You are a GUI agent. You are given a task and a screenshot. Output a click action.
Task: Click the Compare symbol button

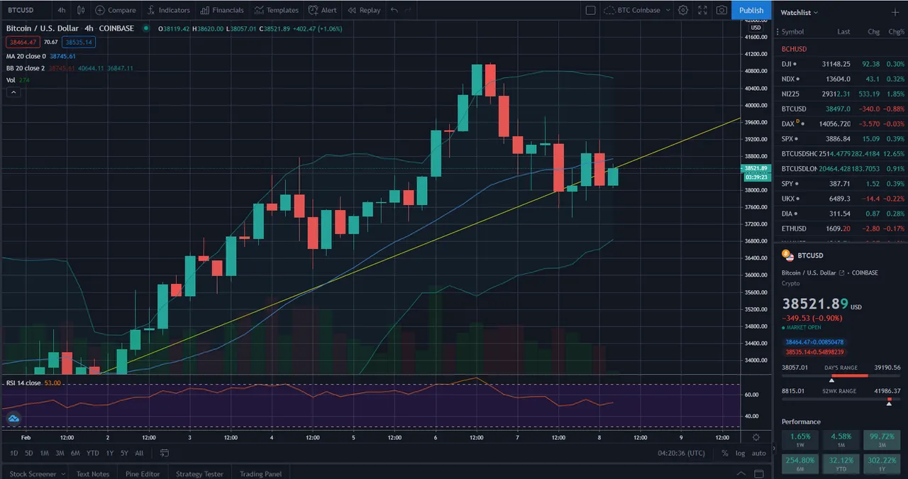coord(116,10)
